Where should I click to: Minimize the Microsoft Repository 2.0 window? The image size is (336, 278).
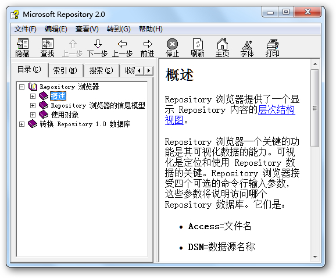tap(270, 12)
